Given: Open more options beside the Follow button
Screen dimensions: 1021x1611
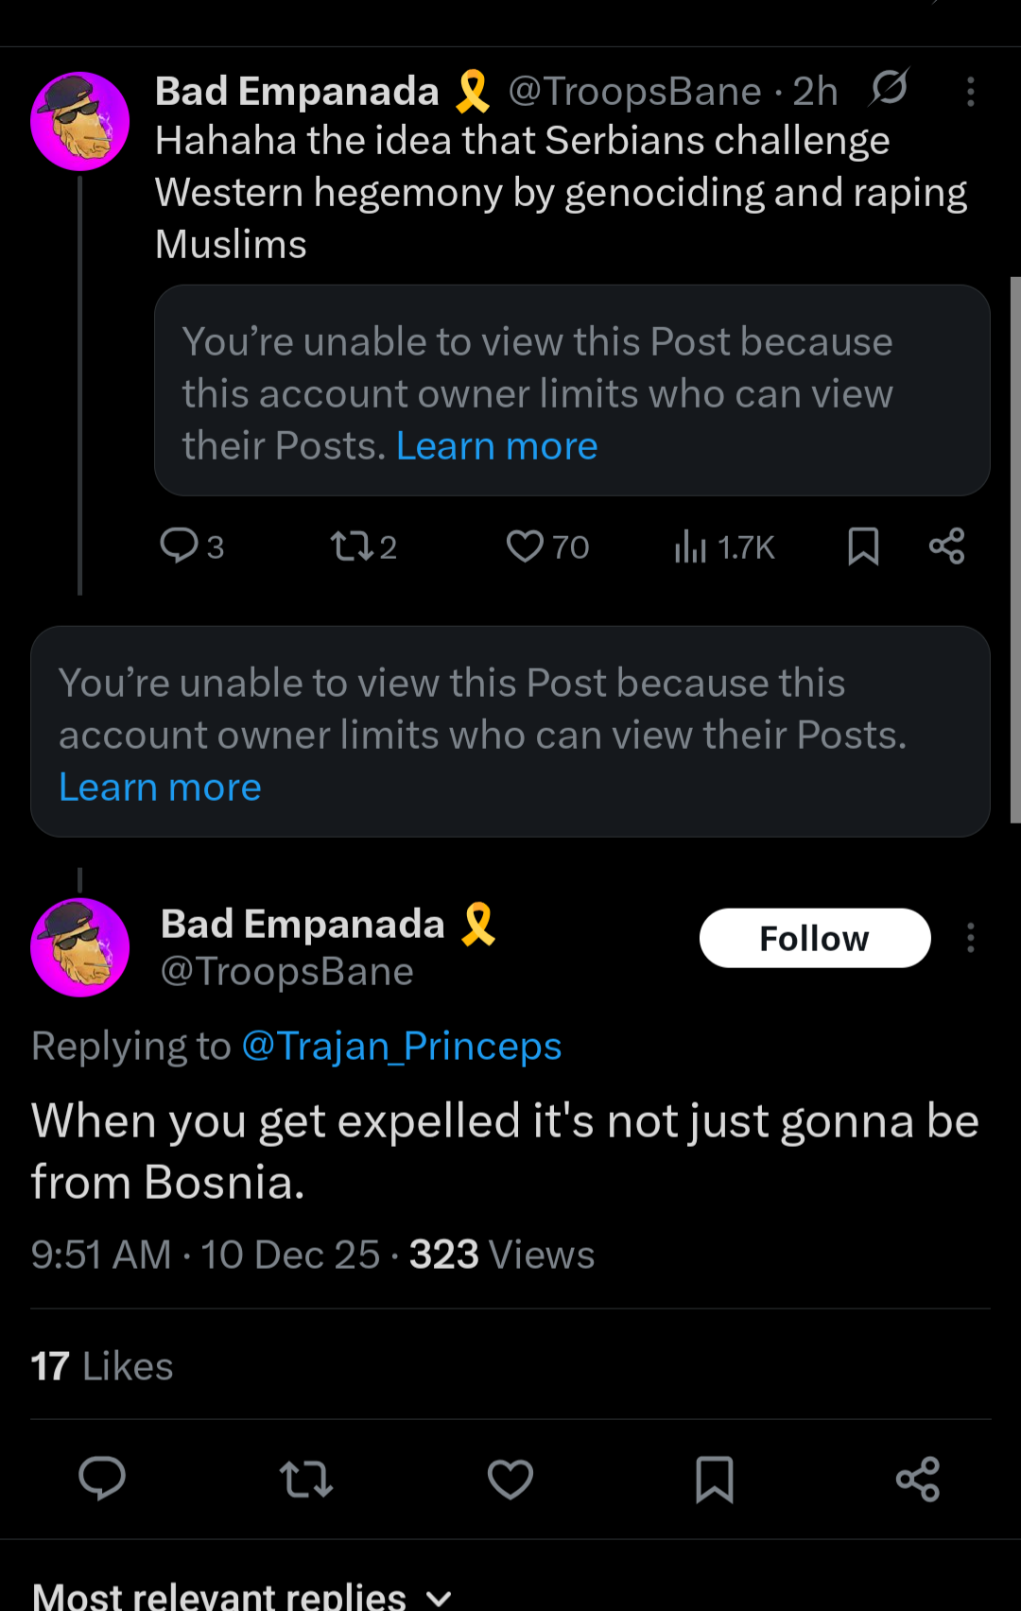Looking at the screenshot, I should tap(970, 937).
